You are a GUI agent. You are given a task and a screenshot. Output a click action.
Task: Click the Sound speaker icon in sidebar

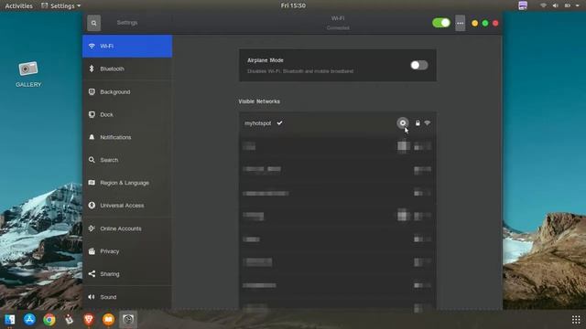(x=92, y=297)
